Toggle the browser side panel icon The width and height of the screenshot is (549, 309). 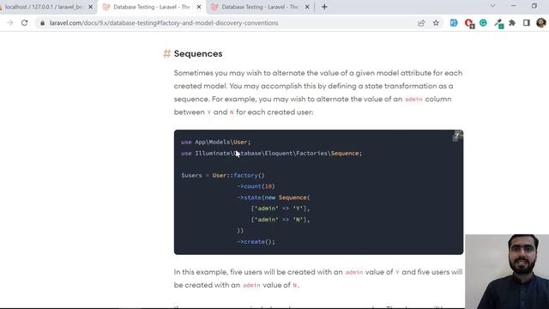(x=526, y=23)
